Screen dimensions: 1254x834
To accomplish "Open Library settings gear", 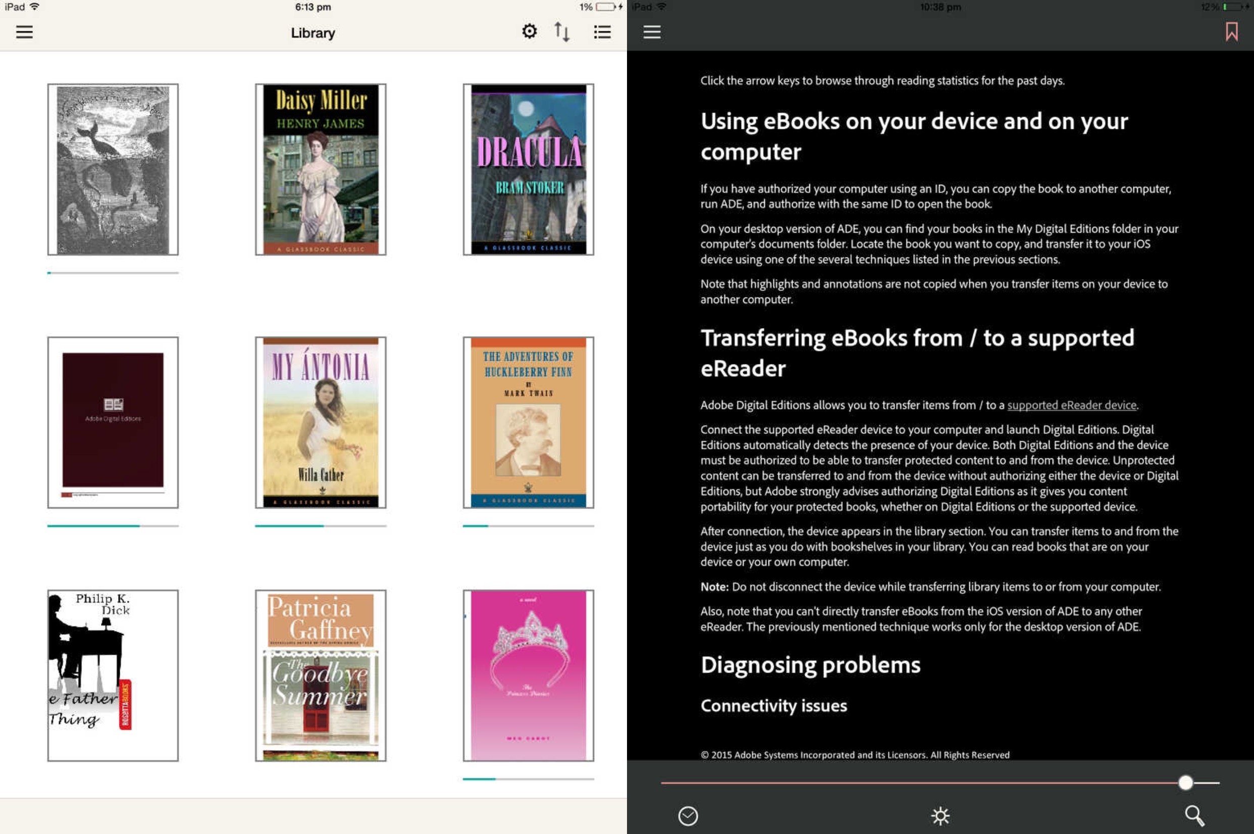I will click(529, 31).
